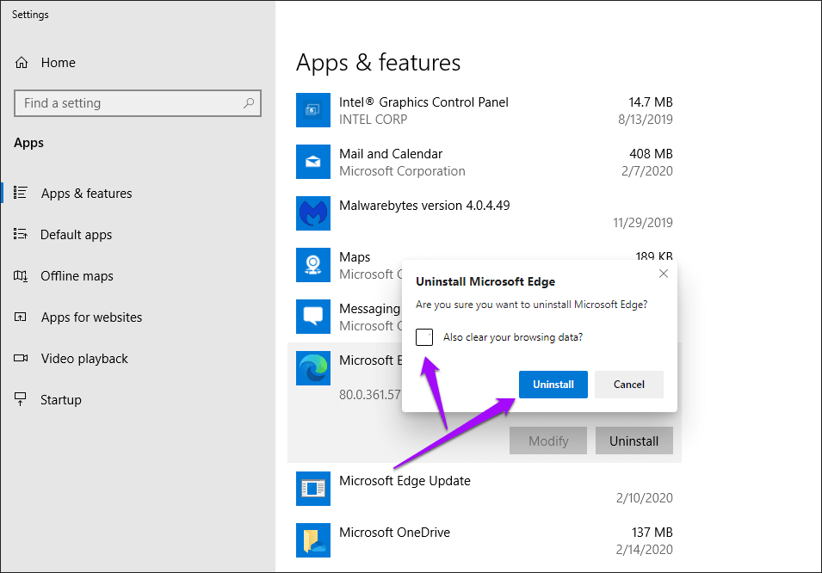Click the Apps section heading in sidebar
The width and height of the screenshot is (822, 573).
click(28, 143)
